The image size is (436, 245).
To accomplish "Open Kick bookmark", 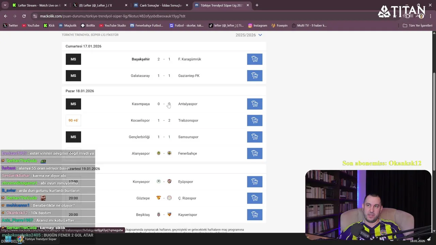I will pyautogui.click(x=49, y=26).
